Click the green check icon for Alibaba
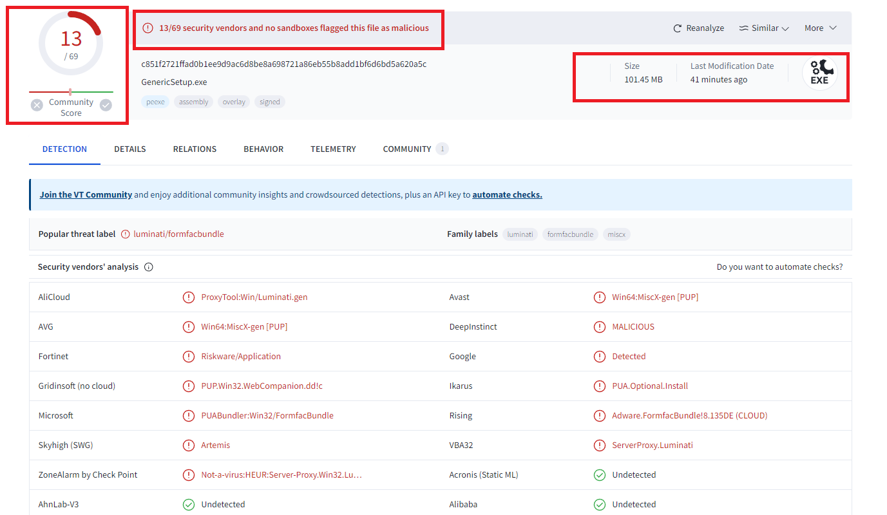887x515 pixels. [x=600, y=505]
